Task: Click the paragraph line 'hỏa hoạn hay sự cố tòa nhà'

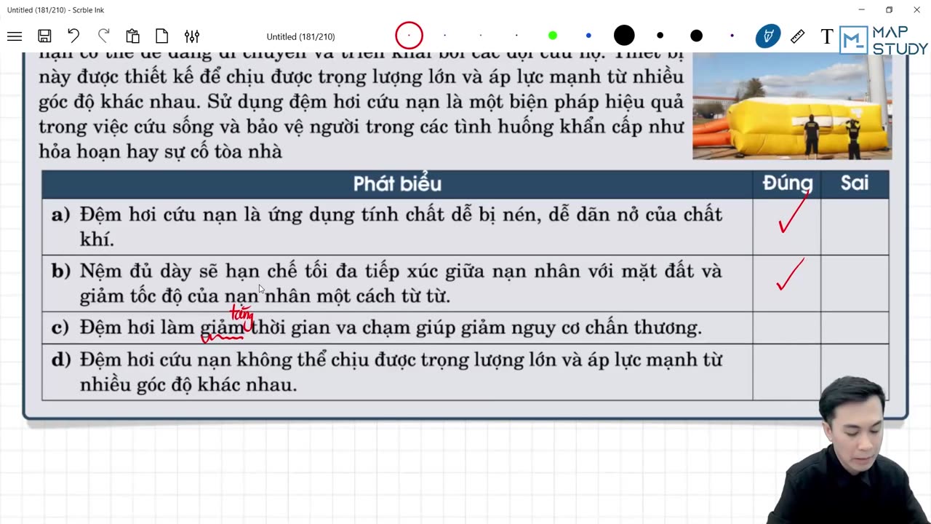Action: pyautogui.click(x=160, y=151)
